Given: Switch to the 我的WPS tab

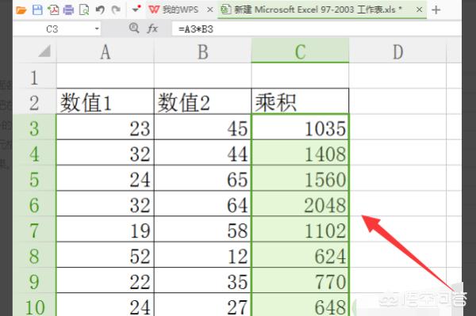Looking at the screenshot, I should tap(175, 10).
